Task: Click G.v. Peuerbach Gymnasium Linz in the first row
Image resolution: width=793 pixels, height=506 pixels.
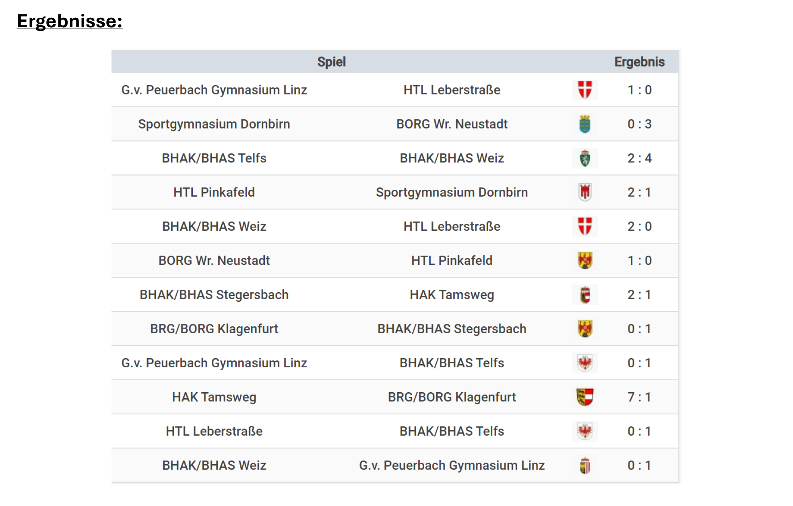Action: tap(214, 90)
